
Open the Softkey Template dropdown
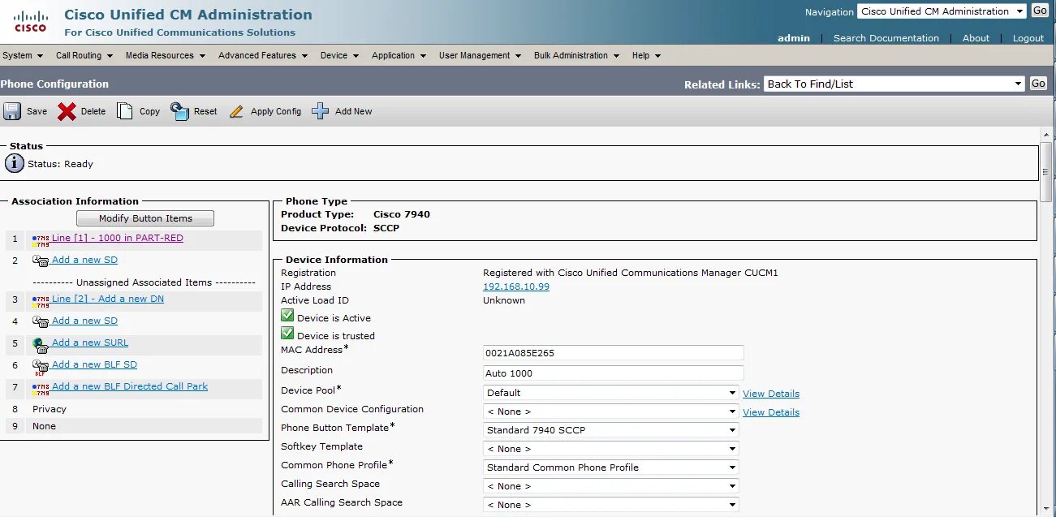point(610,449)
